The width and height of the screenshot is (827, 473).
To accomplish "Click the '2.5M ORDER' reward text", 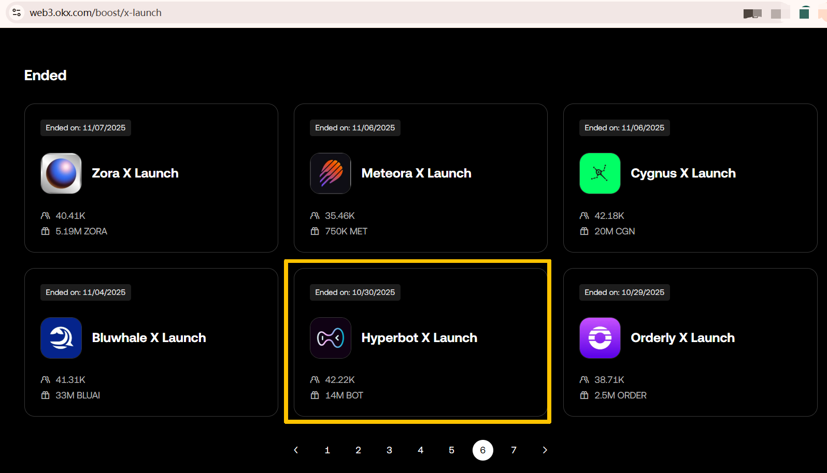I will pyautogui.click(x=620, y=395).
